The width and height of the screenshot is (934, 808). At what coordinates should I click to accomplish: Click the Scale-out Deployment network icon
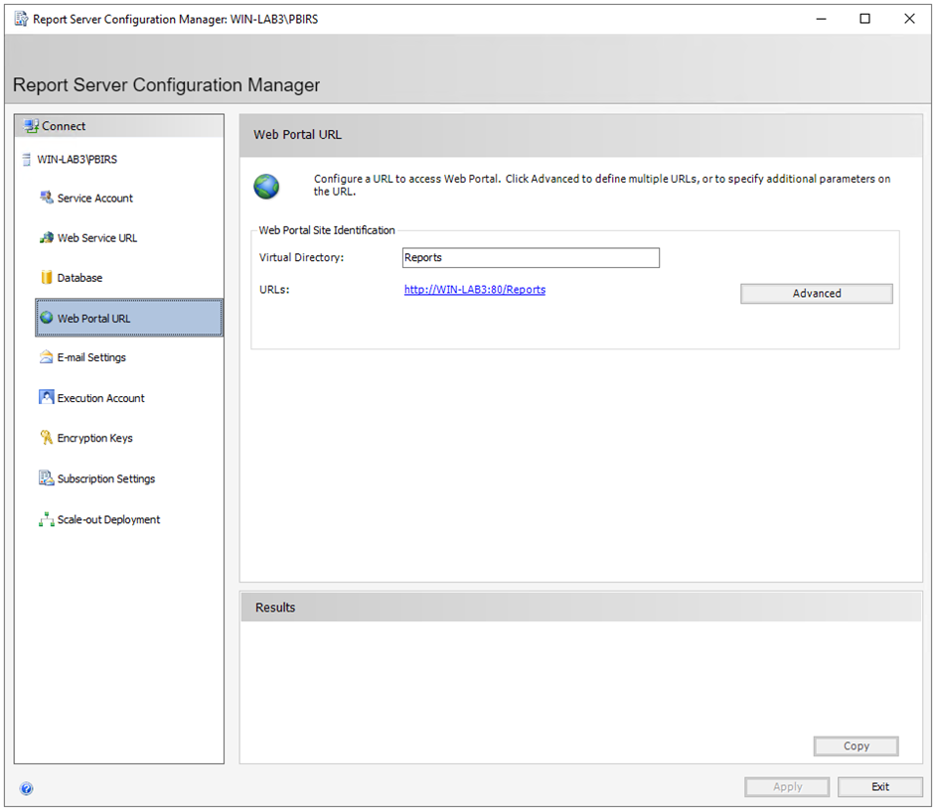47,519
